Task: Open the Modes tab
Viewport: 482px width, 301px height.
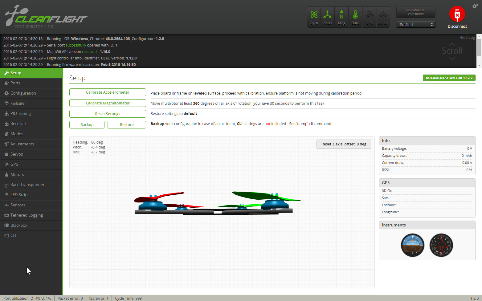Action: coord(31,134)
